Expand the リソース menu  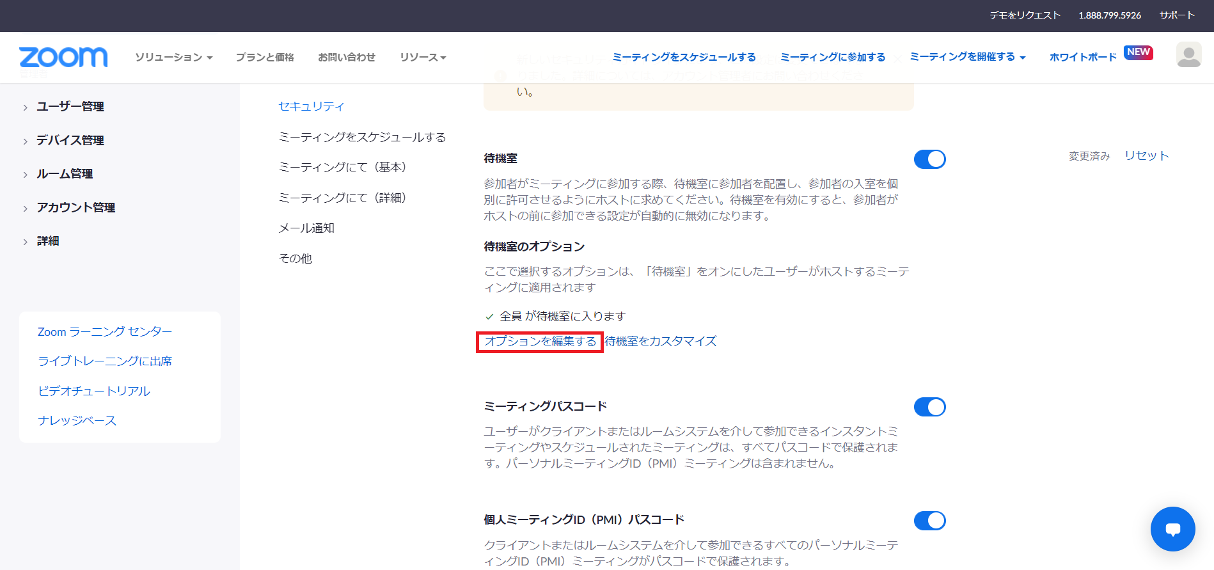pos(422,58)
